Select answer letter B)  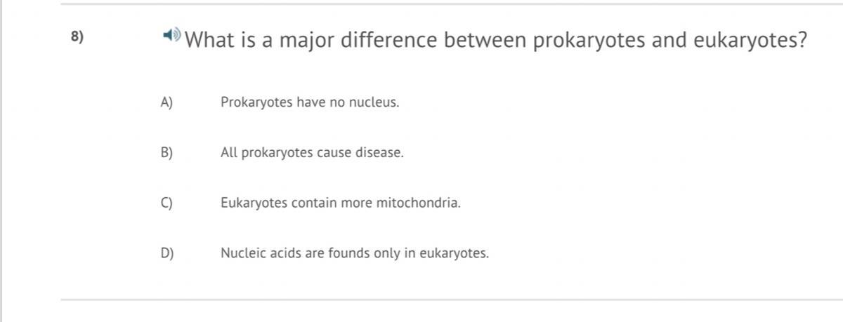tap(166, 153)
